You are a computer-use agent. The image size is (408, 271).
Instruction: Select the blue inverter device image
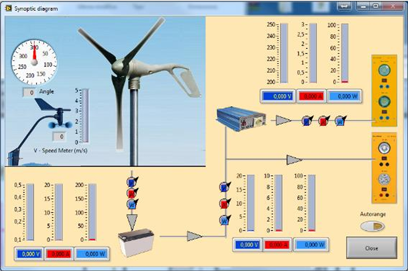coord(241,119)
